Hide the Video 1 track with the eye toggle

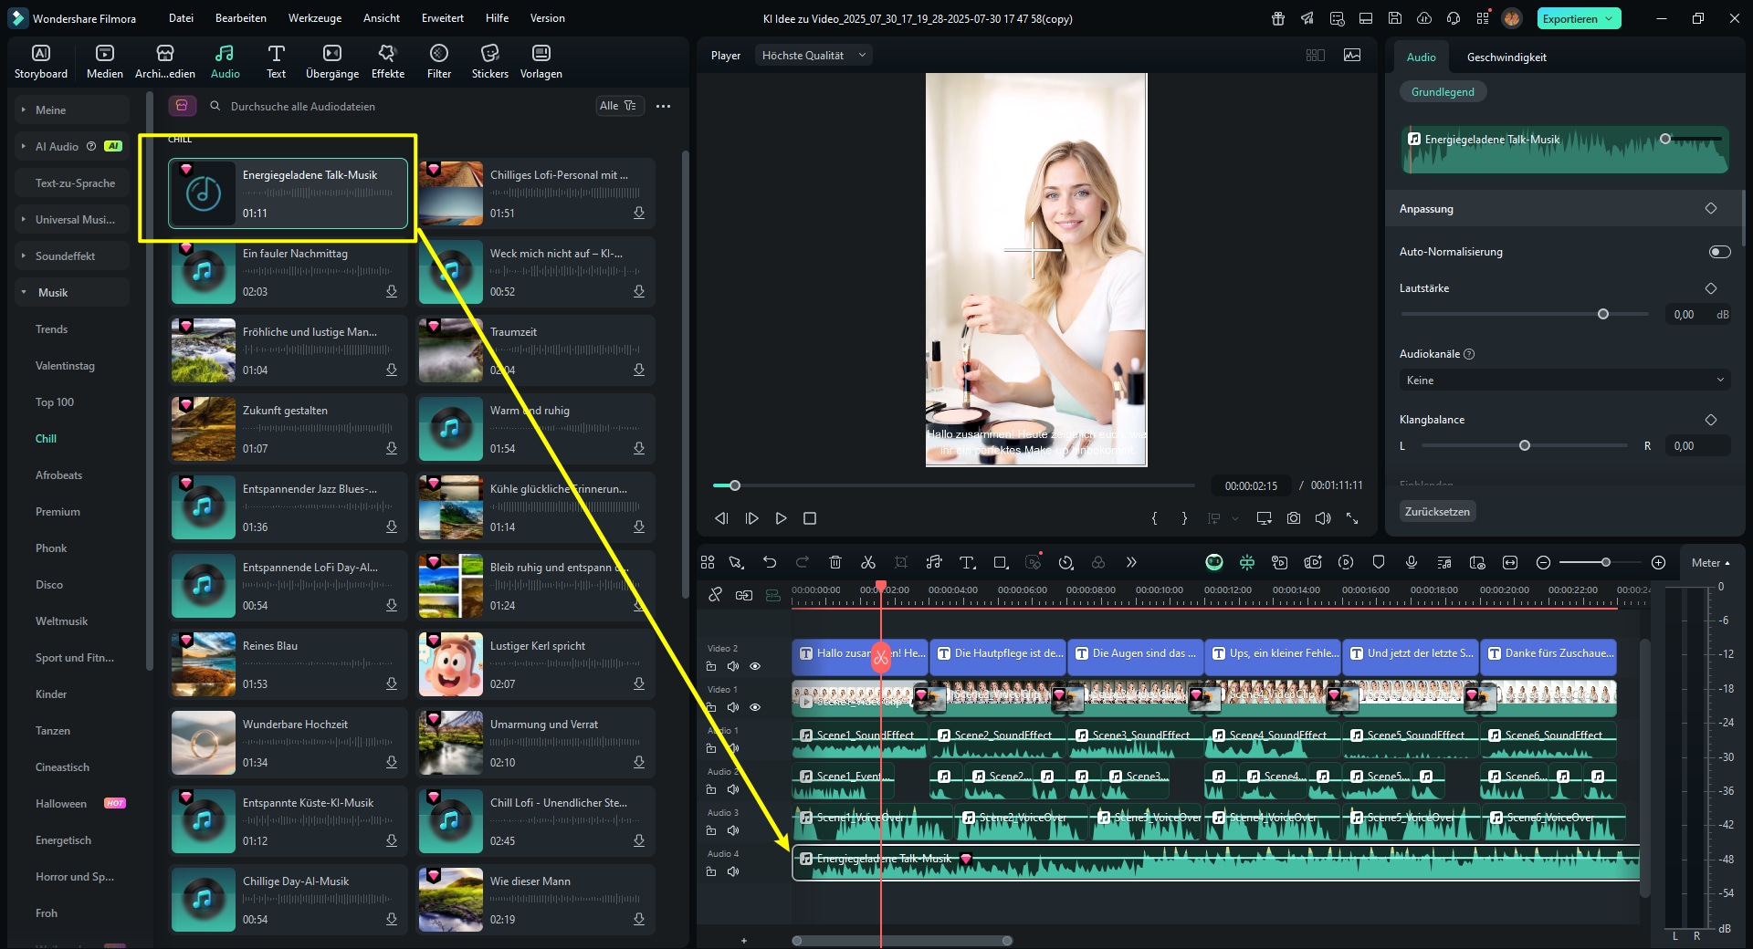(754, 707)
